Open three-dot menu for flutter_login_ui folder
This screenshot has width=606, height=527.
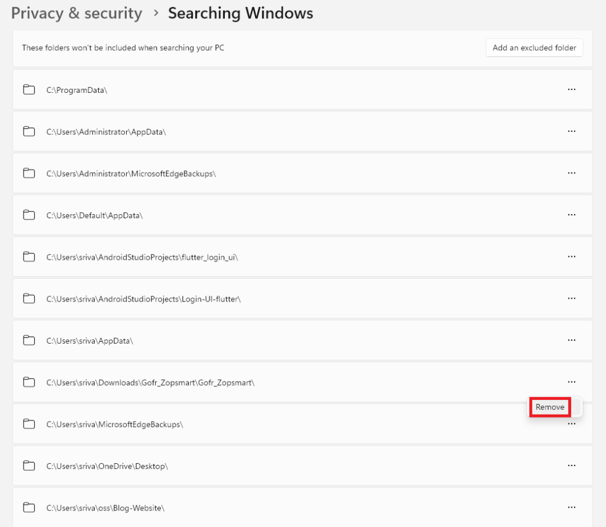[571, 257]
